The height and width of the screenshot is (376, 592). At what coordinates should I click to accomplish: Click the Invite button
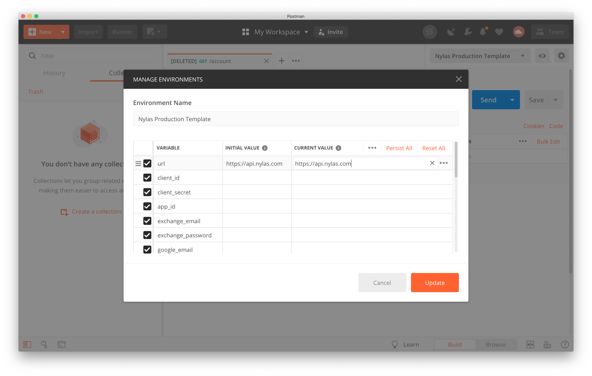click(x=331, y=32)
